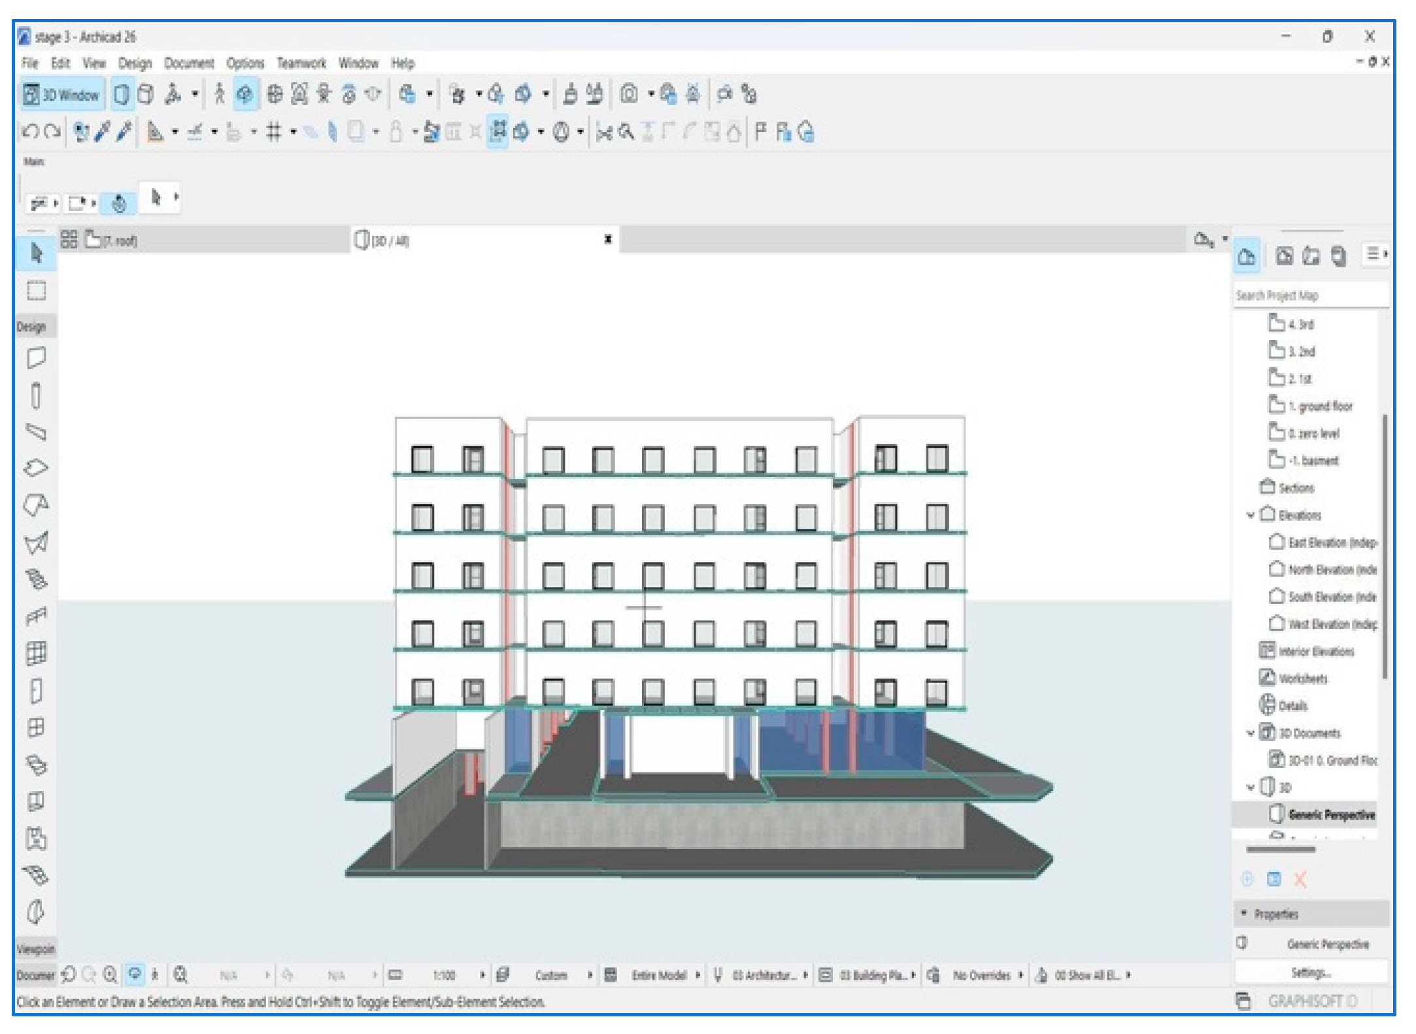
Task: Toggle the 3D Window button
Action: pos(62,95)
